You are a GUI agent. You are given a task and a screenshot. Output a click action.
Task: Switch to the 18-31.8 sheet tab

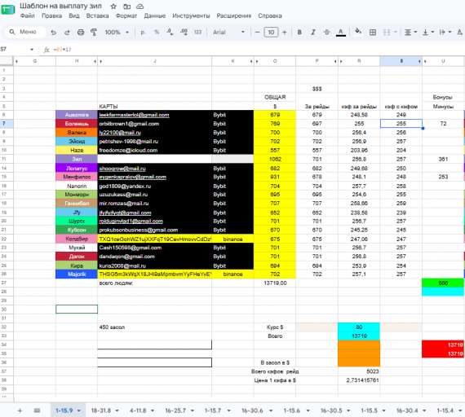click(x=101, y=410)
